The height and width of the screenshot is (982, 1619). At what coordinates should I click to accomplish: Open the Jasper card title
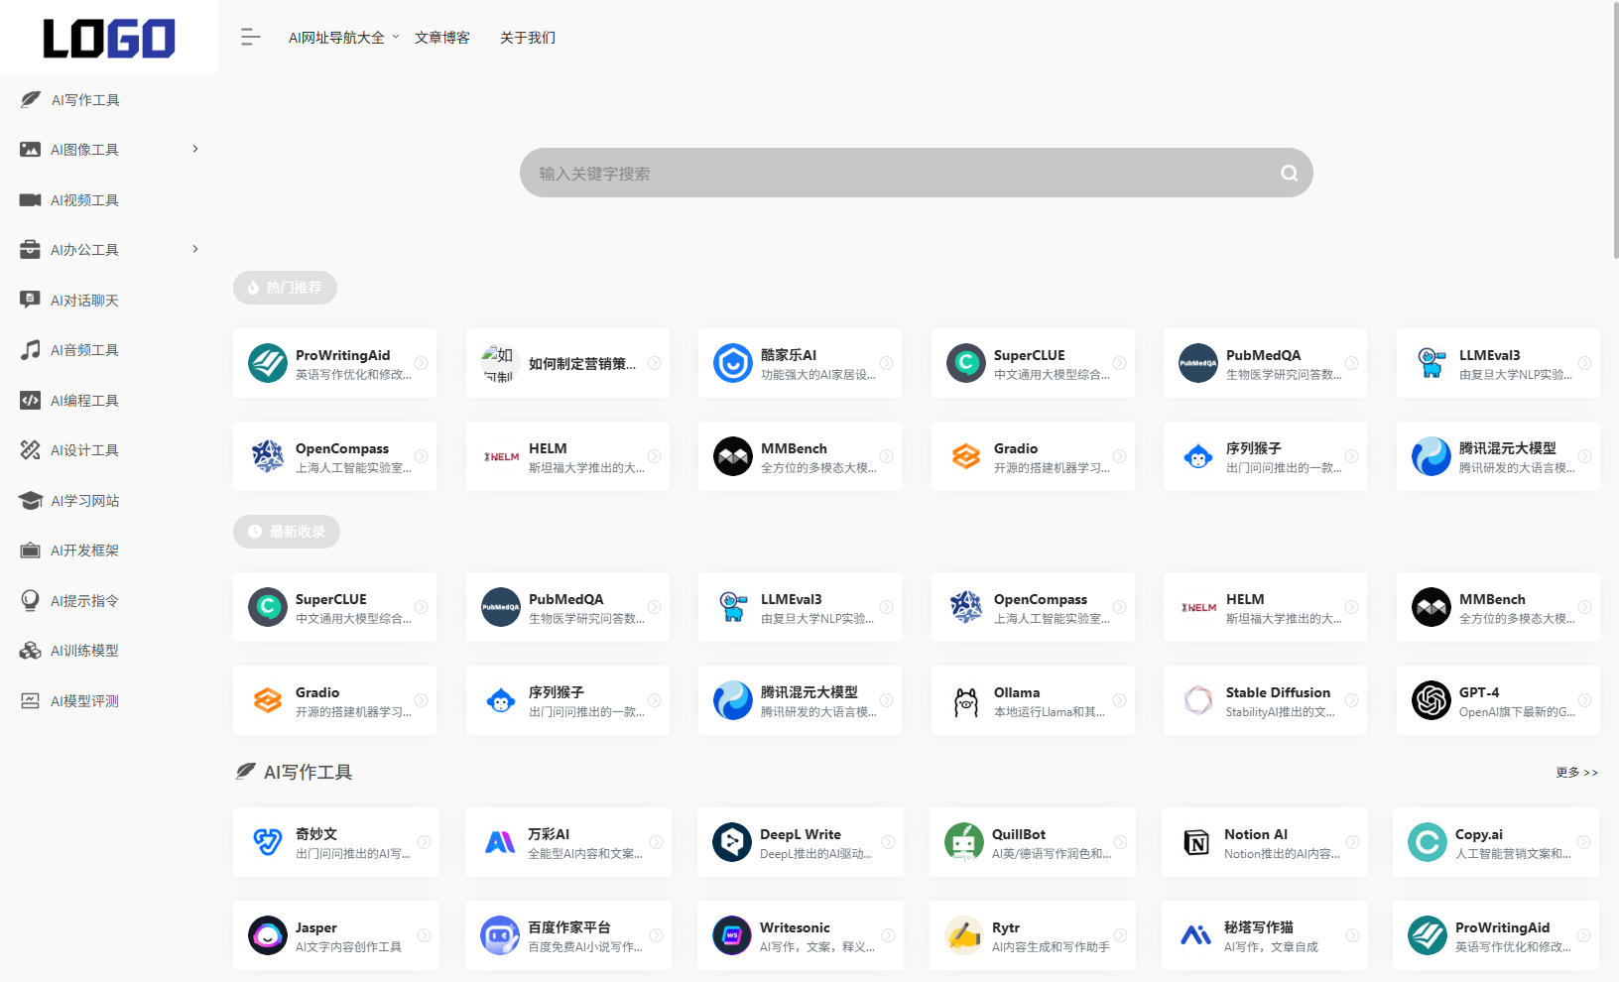316,927
